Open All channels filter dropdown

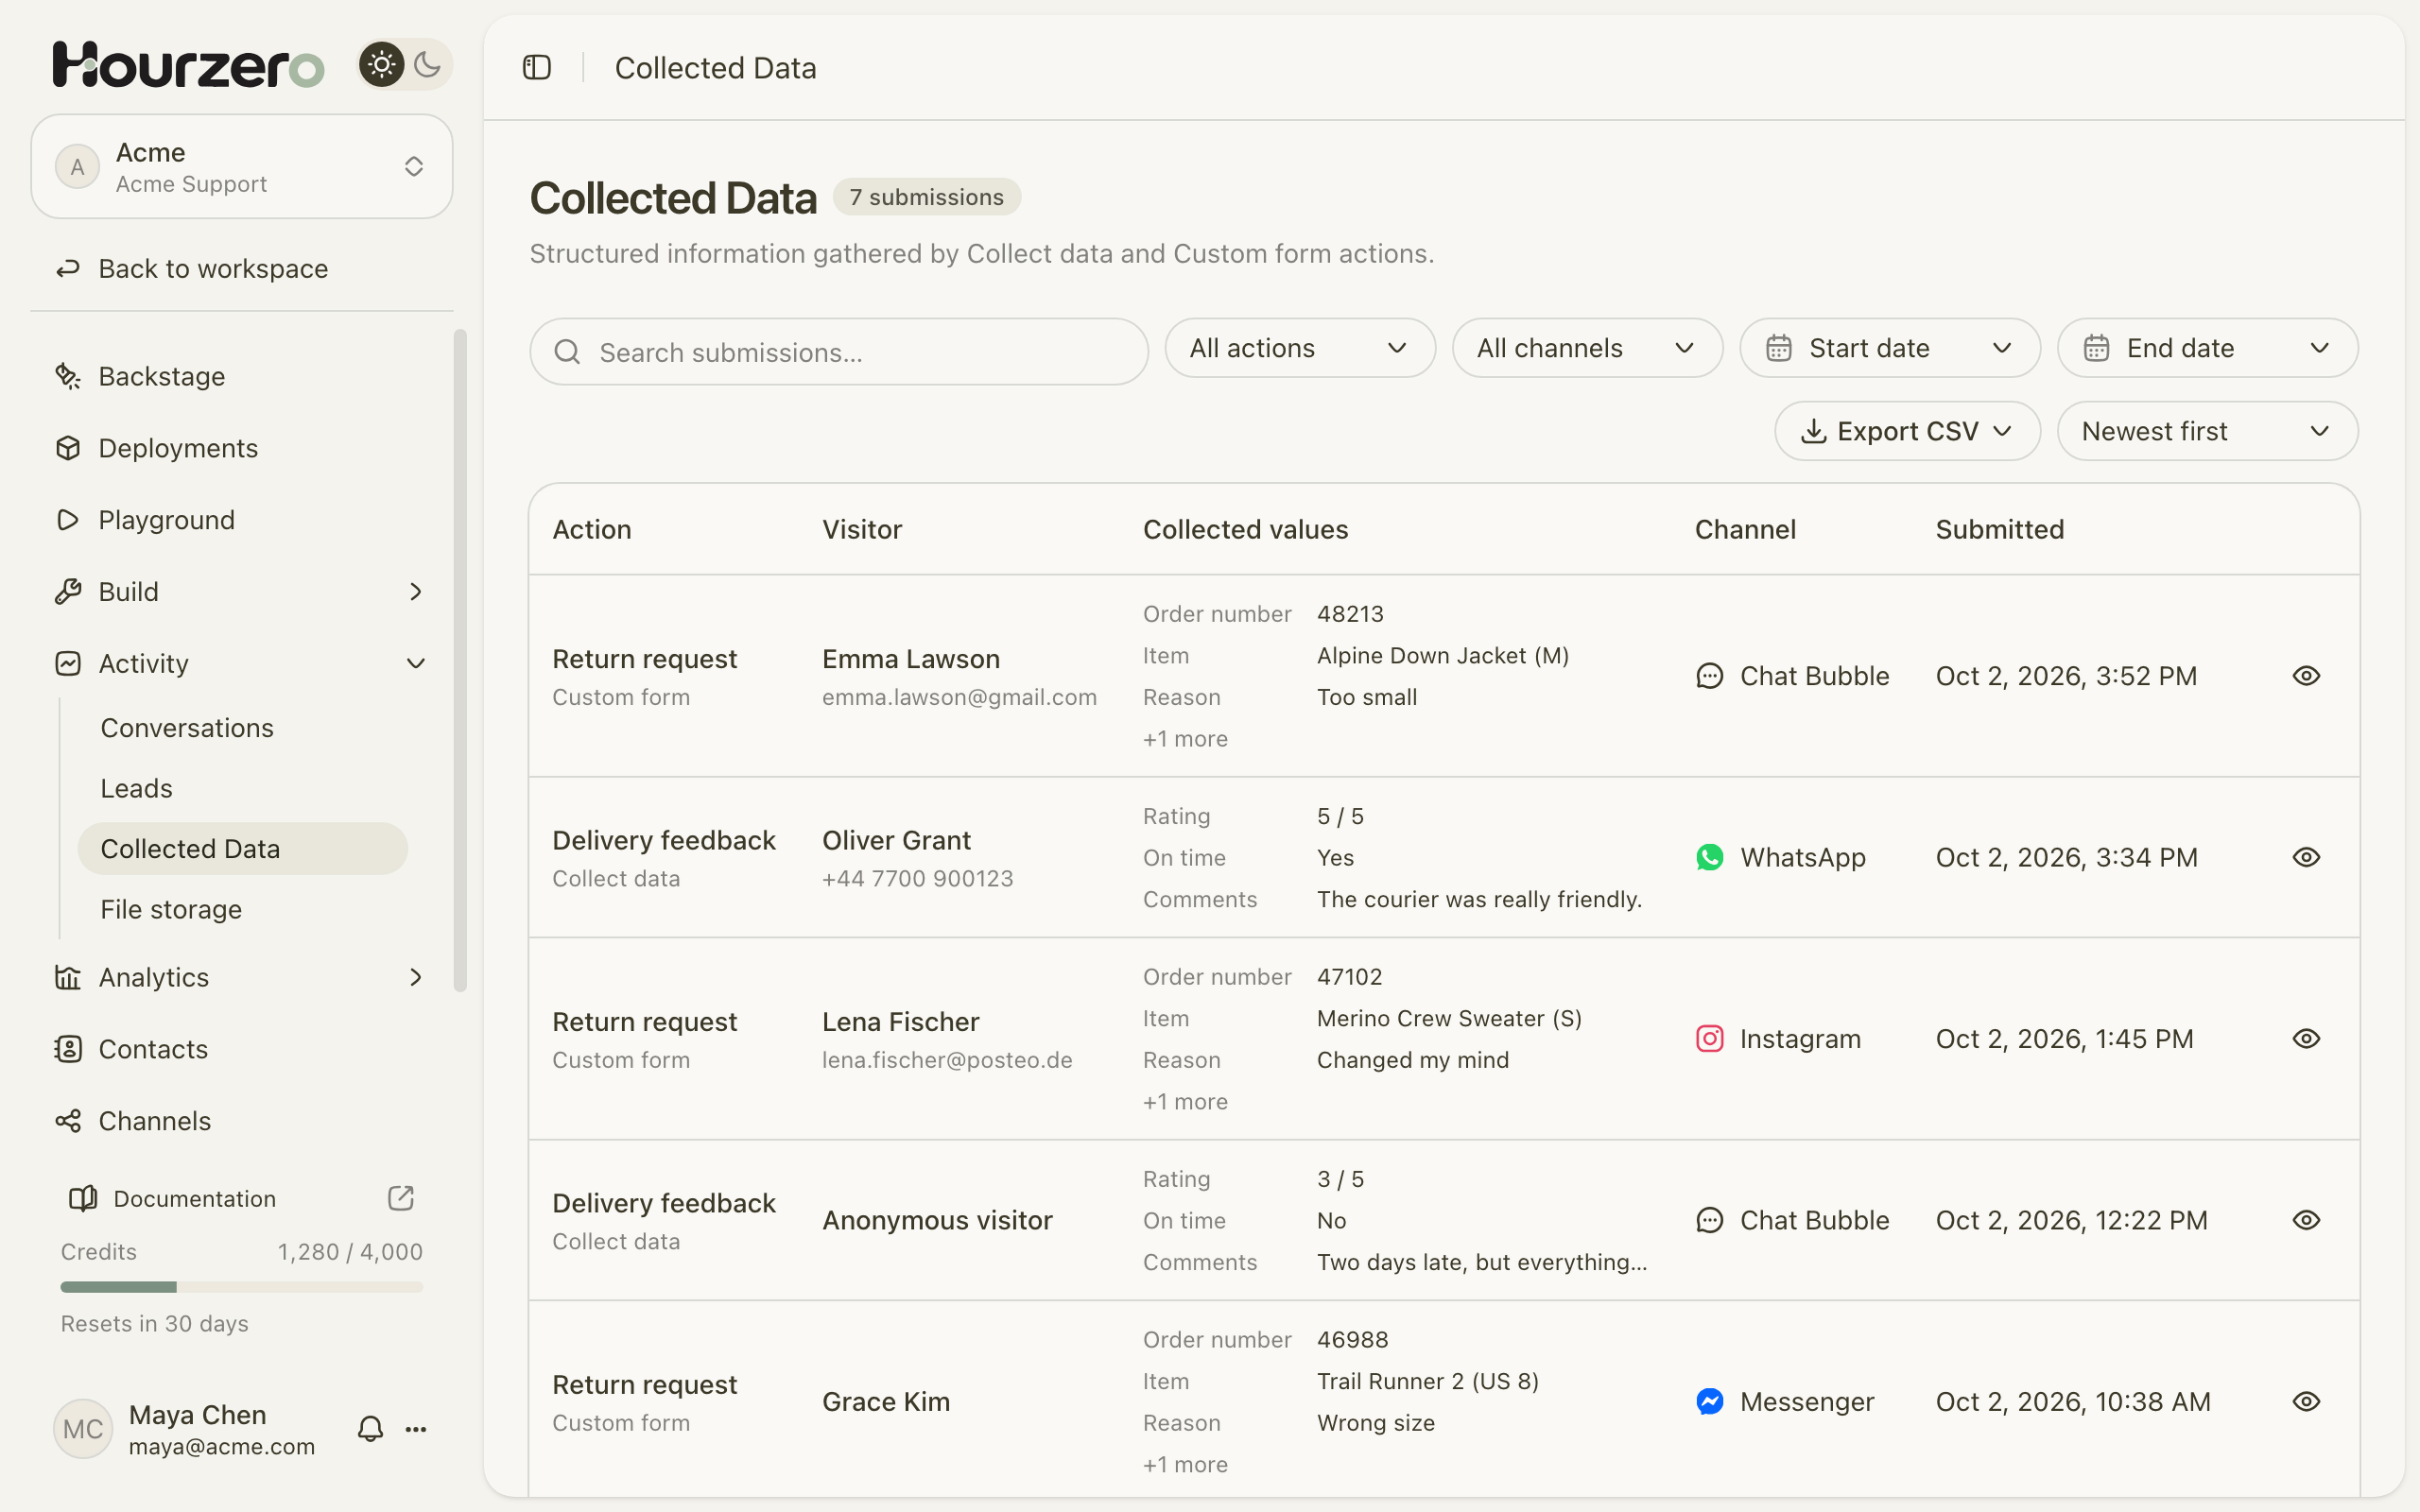(1587, 348)
